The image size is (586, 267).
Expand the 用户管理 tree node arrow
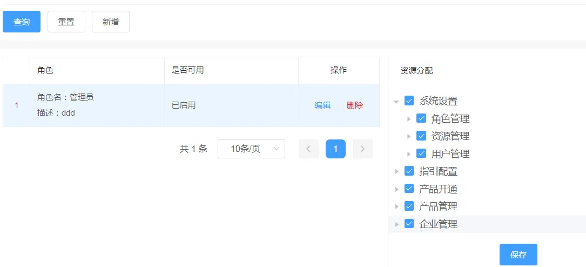click(x=409, y=154)
